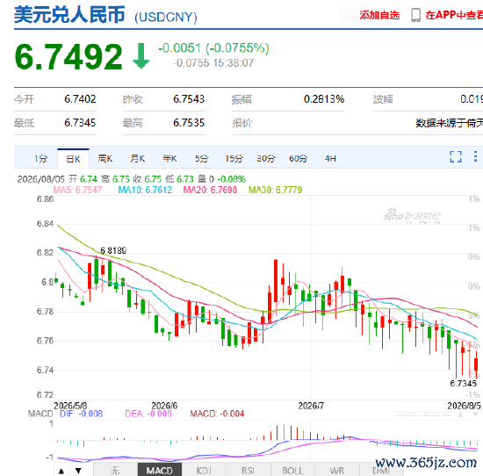Select the 60分 interval tab
Screen dimensions: 483x476
(x=298, y=159)
